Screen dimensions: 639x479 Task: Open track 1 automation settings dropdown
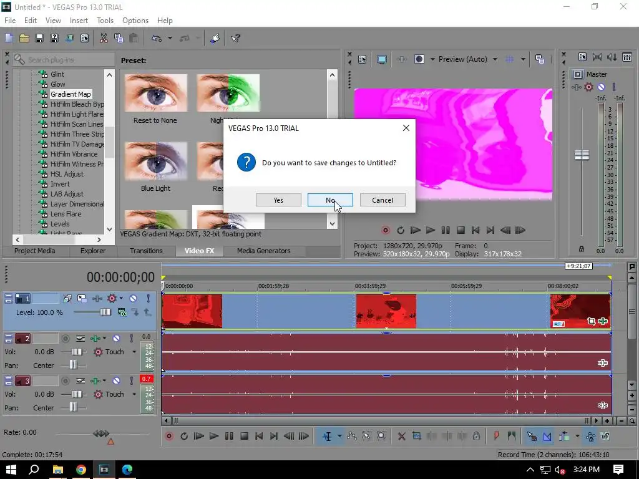click(121, 299)
